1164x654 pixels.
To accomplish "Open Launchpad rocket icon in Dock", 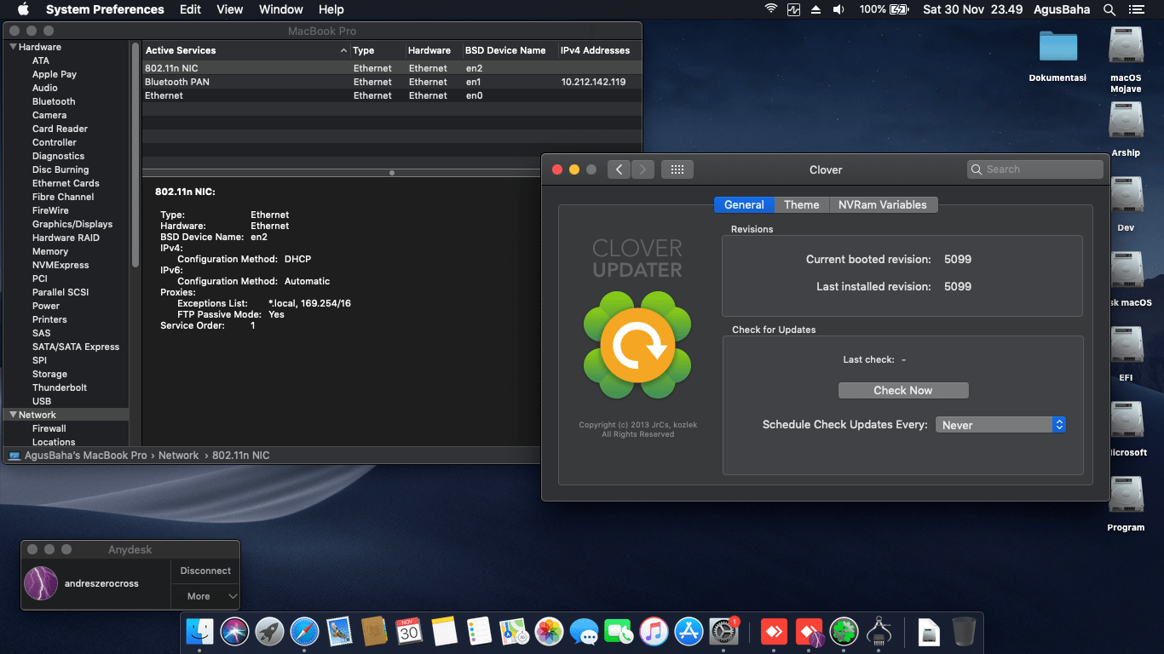I will (x=269, y=631).
